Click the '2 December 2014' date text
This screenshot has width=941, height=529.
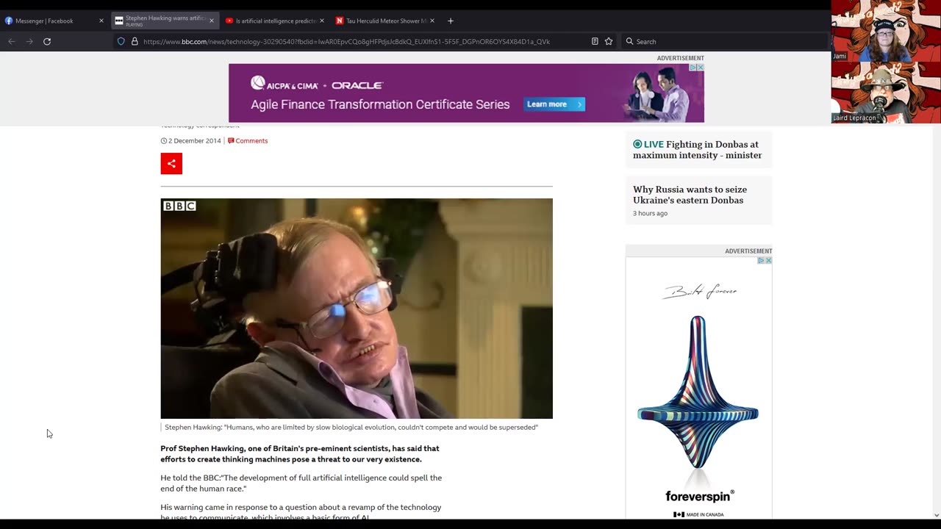194,141
